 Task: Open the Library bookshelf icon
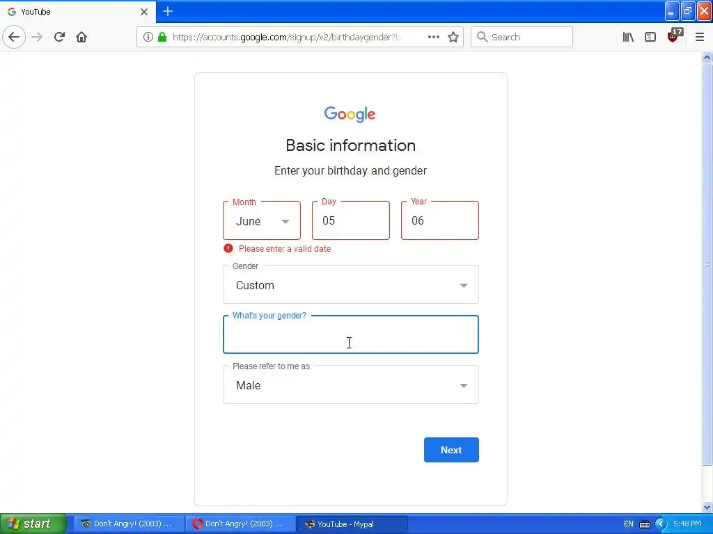[628, 37]
